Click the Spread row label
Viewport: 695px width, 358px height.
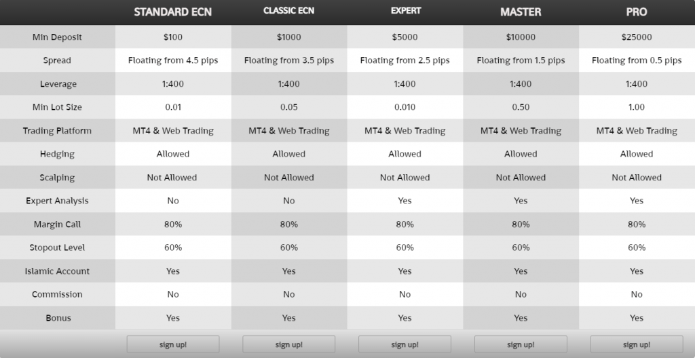tap(57, 60)
